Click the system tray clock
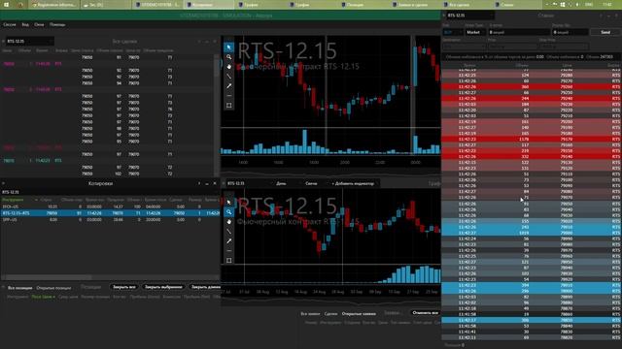Screen dimensions: 622x349 click(x=606, y=5)
